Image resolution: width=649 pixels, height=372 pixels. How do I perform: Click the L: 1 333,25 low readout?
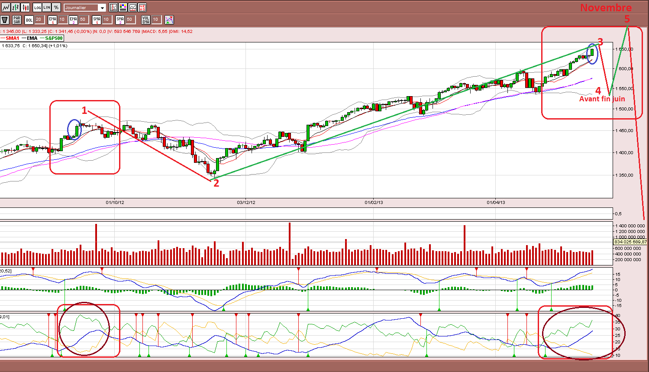(x=36, y=32)
